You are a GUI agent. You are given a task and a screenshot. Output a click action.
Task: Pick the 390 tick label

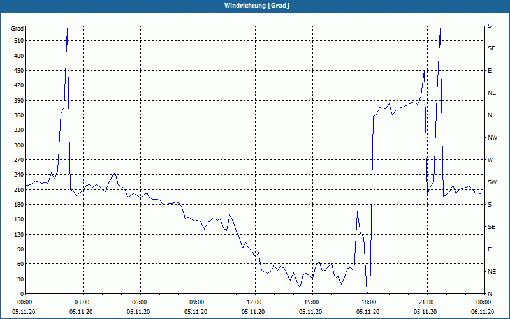click(x=19, y=100)
